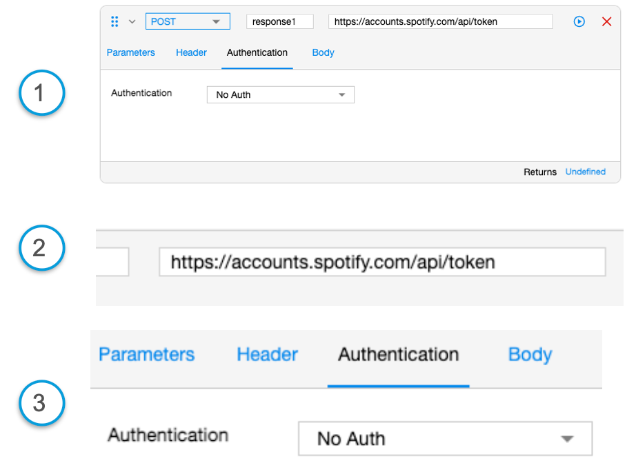
Task: Select the Authentication tab in panel 1
Action: tap(257, 52)
